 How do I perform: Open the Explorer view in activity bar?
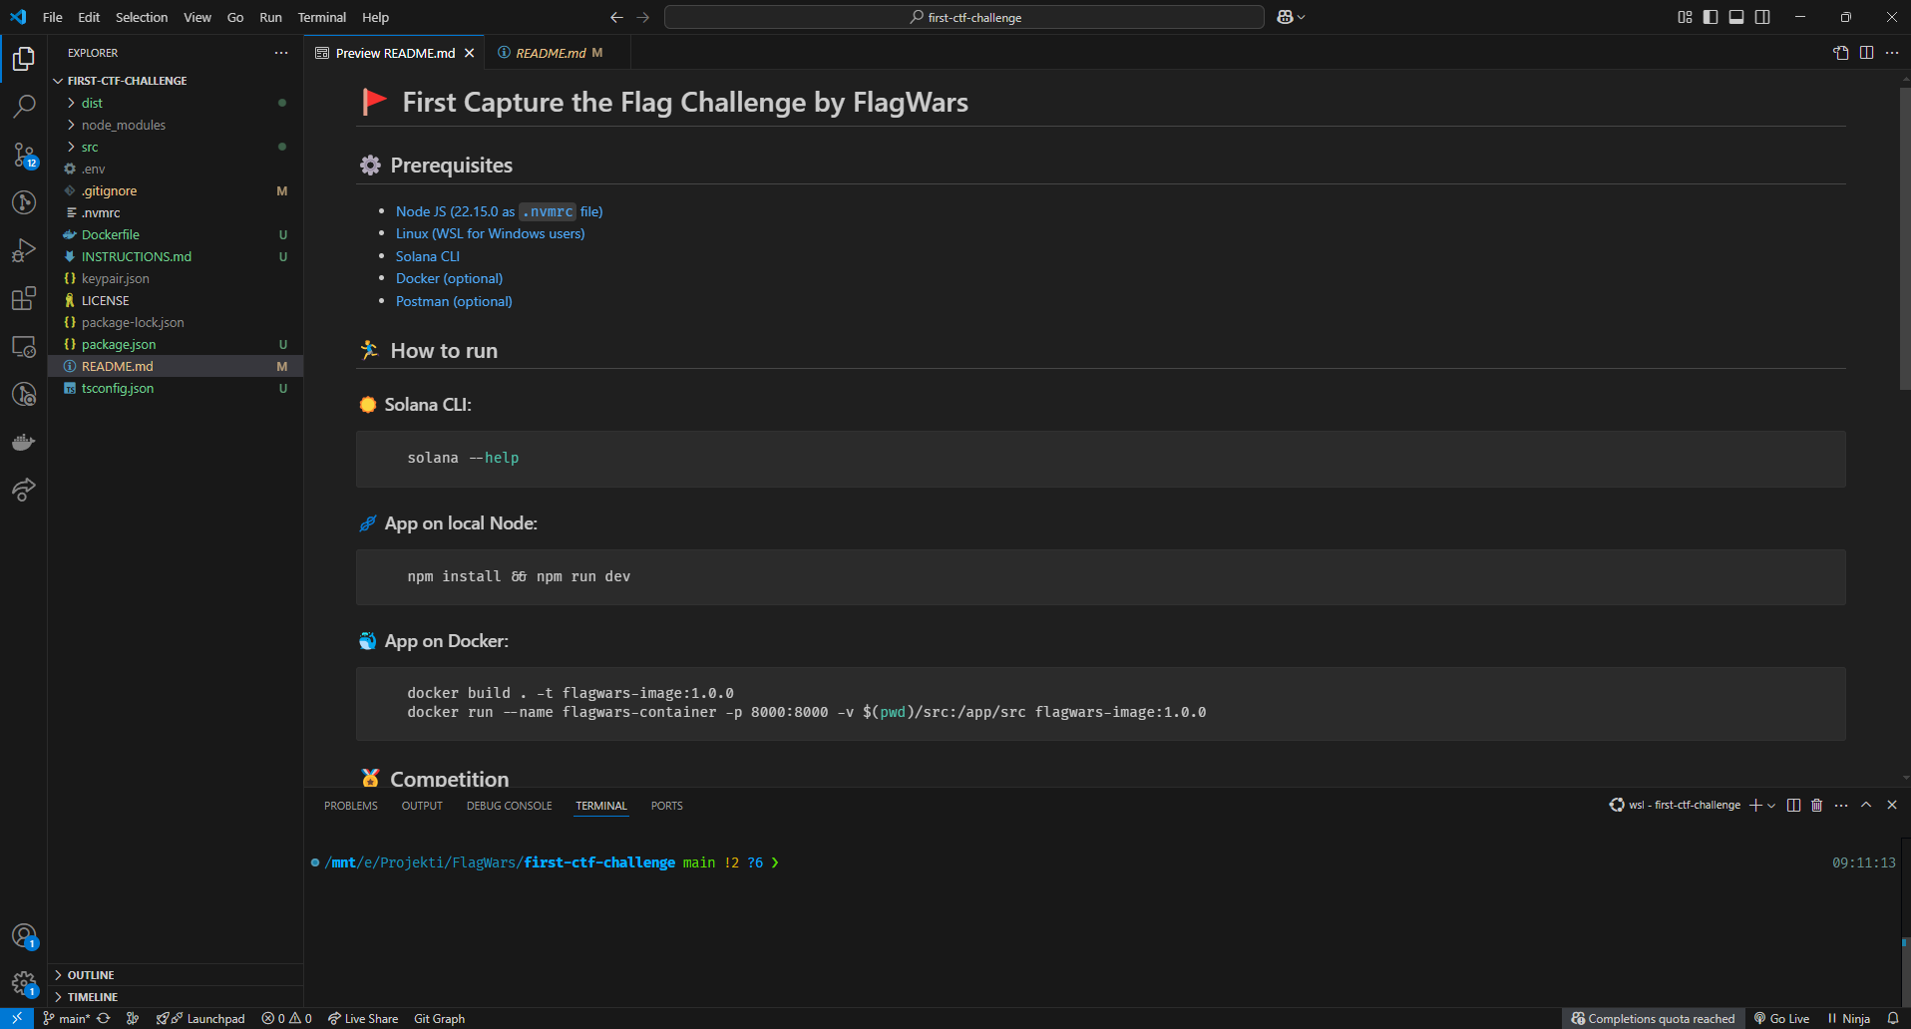24,59
